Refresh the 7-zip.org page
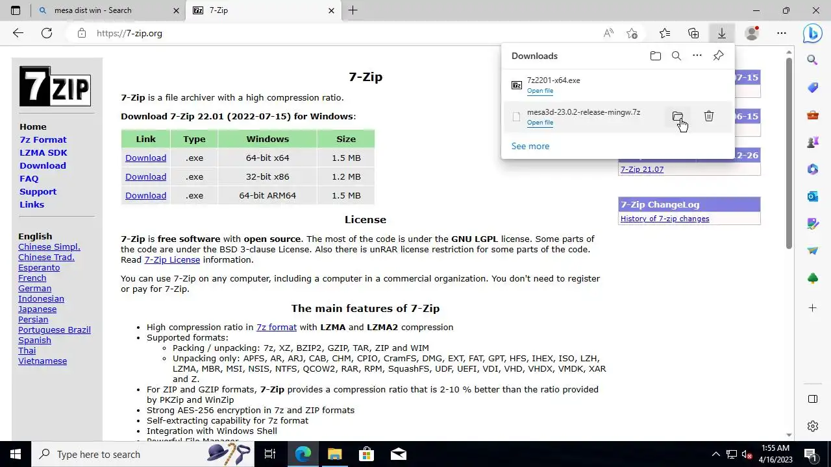Image resolution: width=831 pixels, height=467 pixels. [x=47, y=33]
